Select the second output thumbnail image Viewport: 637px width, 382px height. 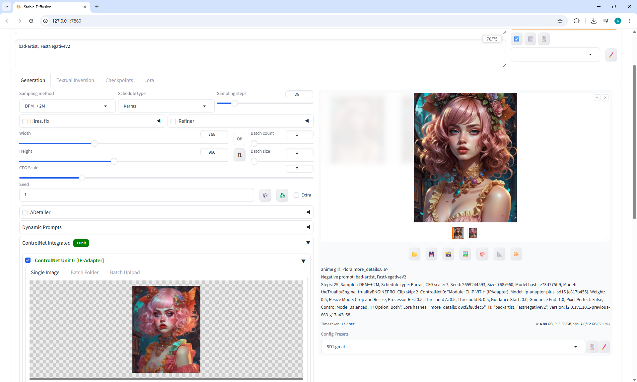click(473, 233)
